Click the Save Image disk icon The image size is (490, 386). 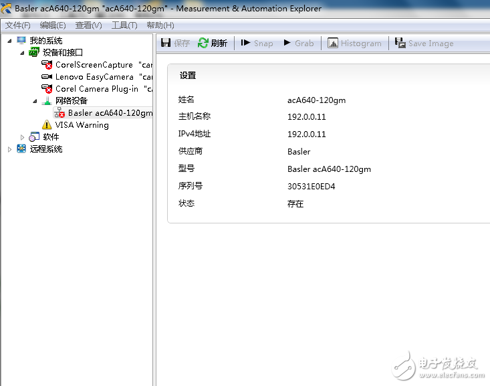coord(400,43)
